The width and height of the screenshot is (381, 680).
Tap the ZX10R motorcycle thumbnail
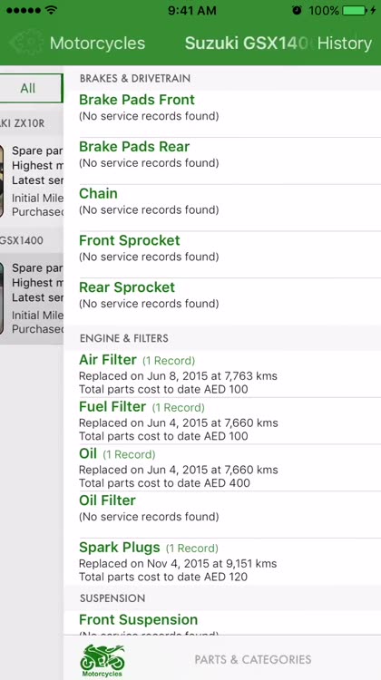(2, 180)
